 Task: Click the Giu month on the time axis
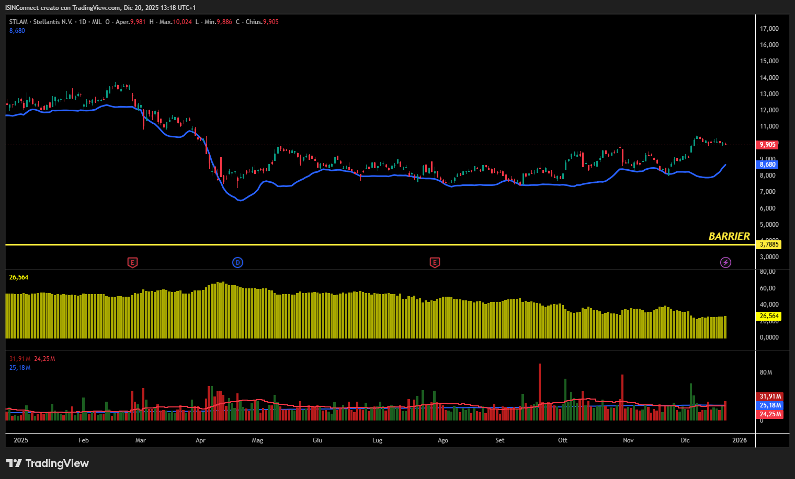pos(317,440)
